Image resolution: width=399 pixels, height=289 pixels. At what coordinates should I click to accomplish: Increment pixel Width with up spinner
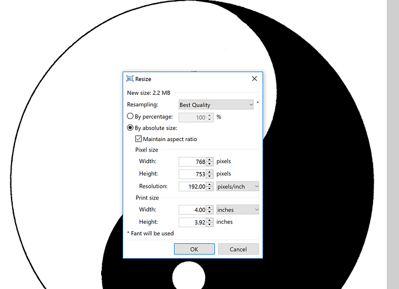pyautogui.click(x=210, y=160)
